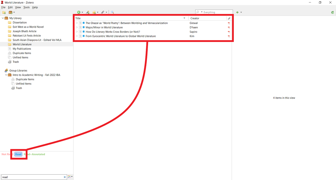The image size is (336, 180).
Task: Open the Locate arrow dropdown
Action: tap(241, 12)
